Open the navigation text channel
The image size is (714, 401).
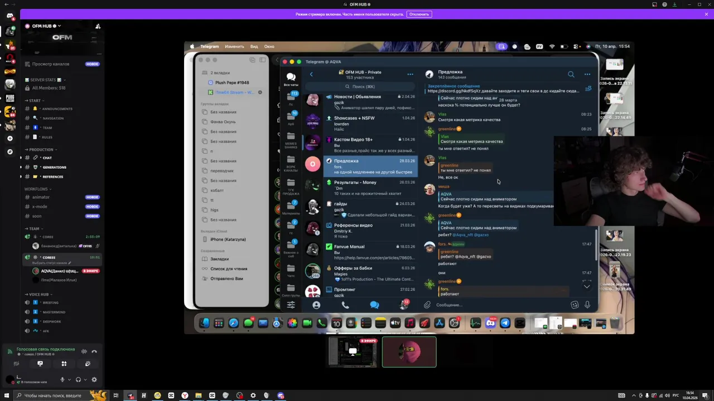[61, 118]
